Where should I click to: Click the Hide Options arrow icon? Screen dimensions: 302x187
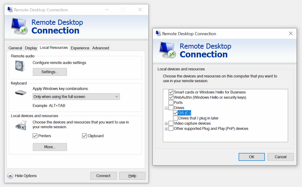(x=10, y=176)
